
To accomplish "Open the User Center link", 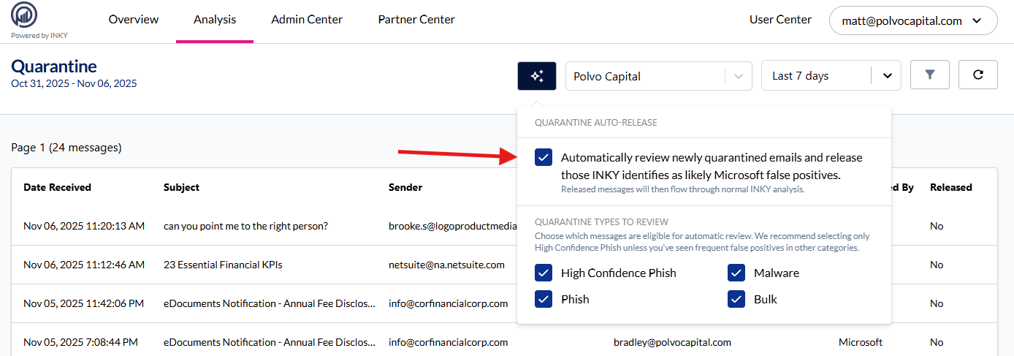I will pyautogui.click(x=780, y=20).
